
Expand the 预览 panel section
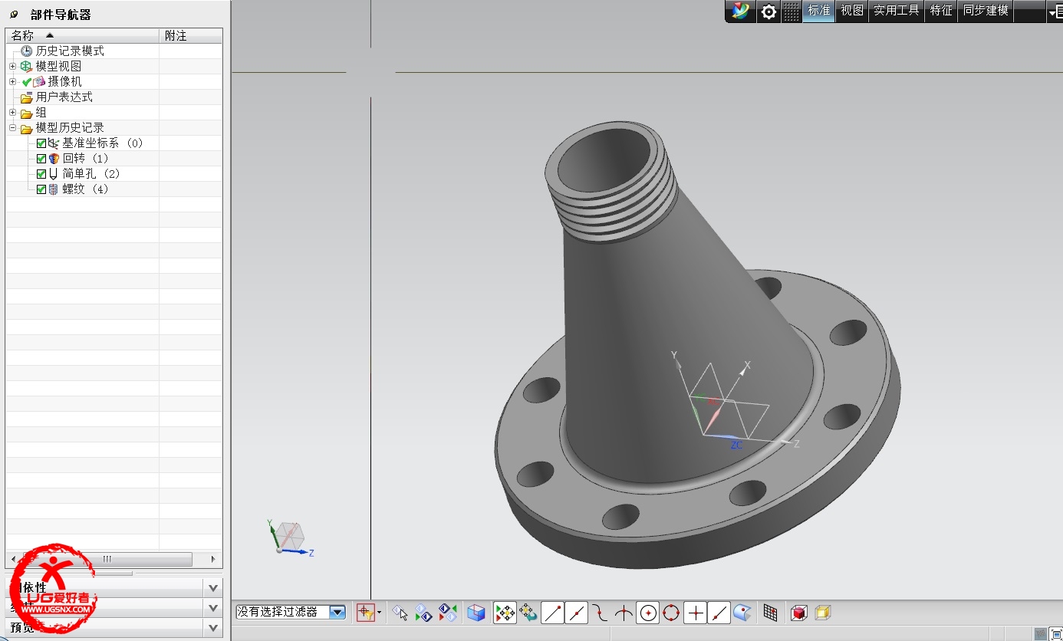213,627
